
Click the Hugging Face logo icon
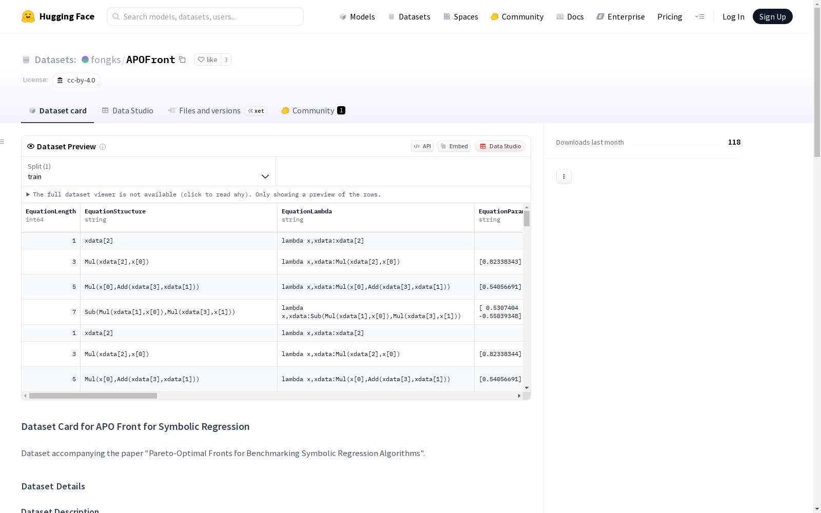tap(28, 16)
